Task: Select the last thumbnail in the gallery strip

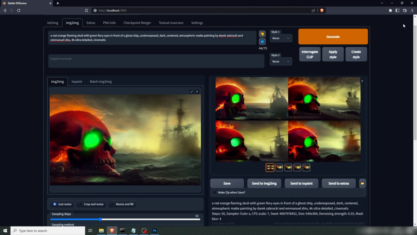Action: pos(306,168)
